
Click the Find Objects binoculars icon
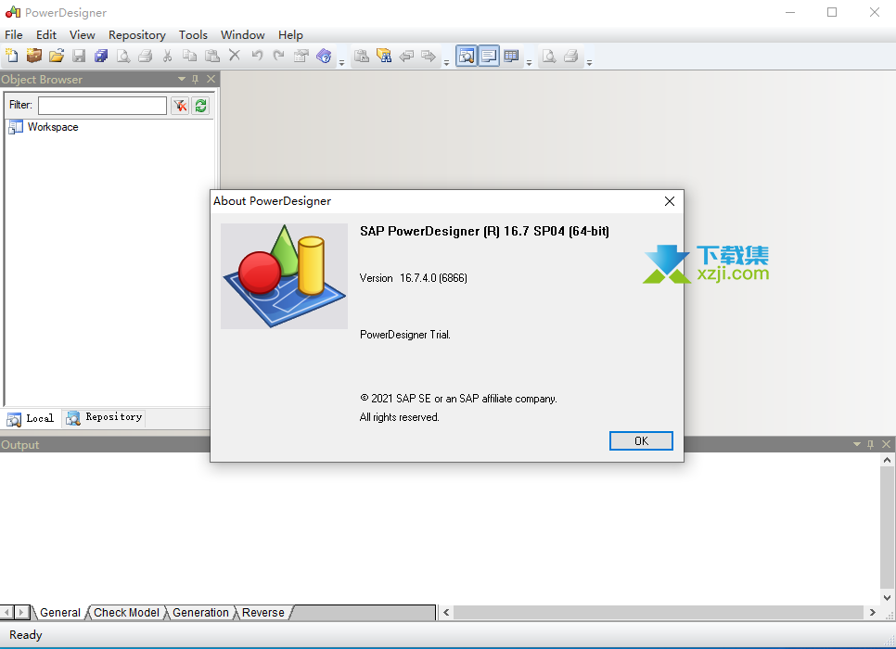pyautogui.click(x=384, y=56)
